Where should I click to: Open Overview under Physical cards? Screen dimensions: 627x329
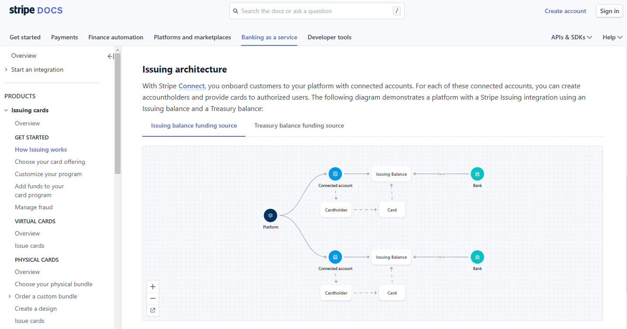(27, 272)
